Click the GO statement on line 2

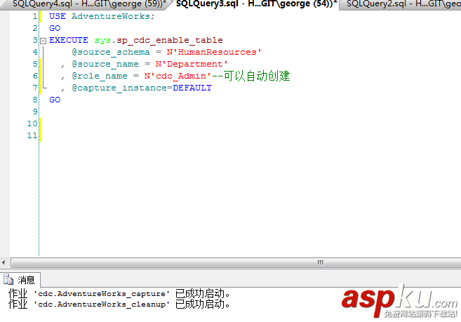pyautogui.click(x=55, y=28)
